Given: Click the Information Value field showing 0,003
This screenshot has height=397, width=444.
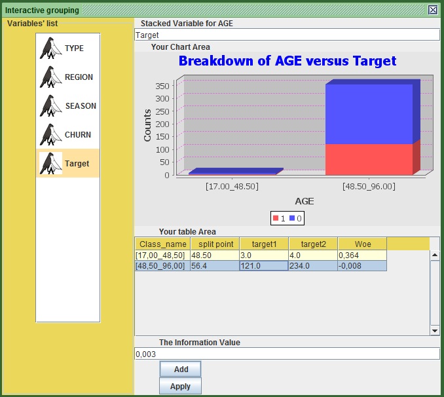Looking at the screenshot, I should (x=287, y=354).
